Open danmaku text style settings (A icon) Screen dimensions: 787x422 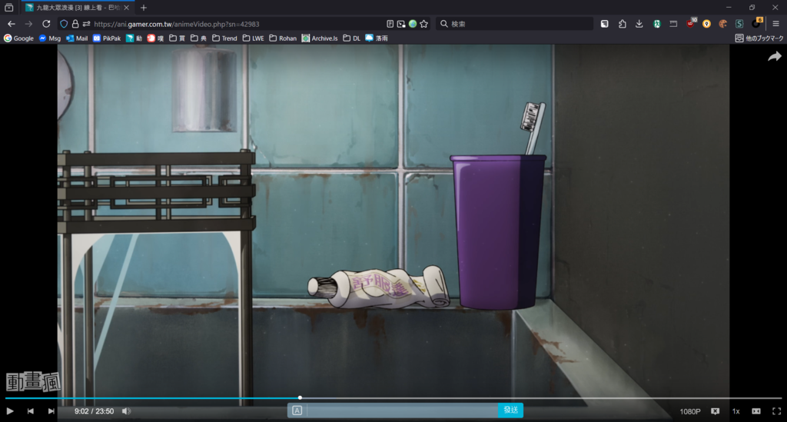[x=297, y=410]
